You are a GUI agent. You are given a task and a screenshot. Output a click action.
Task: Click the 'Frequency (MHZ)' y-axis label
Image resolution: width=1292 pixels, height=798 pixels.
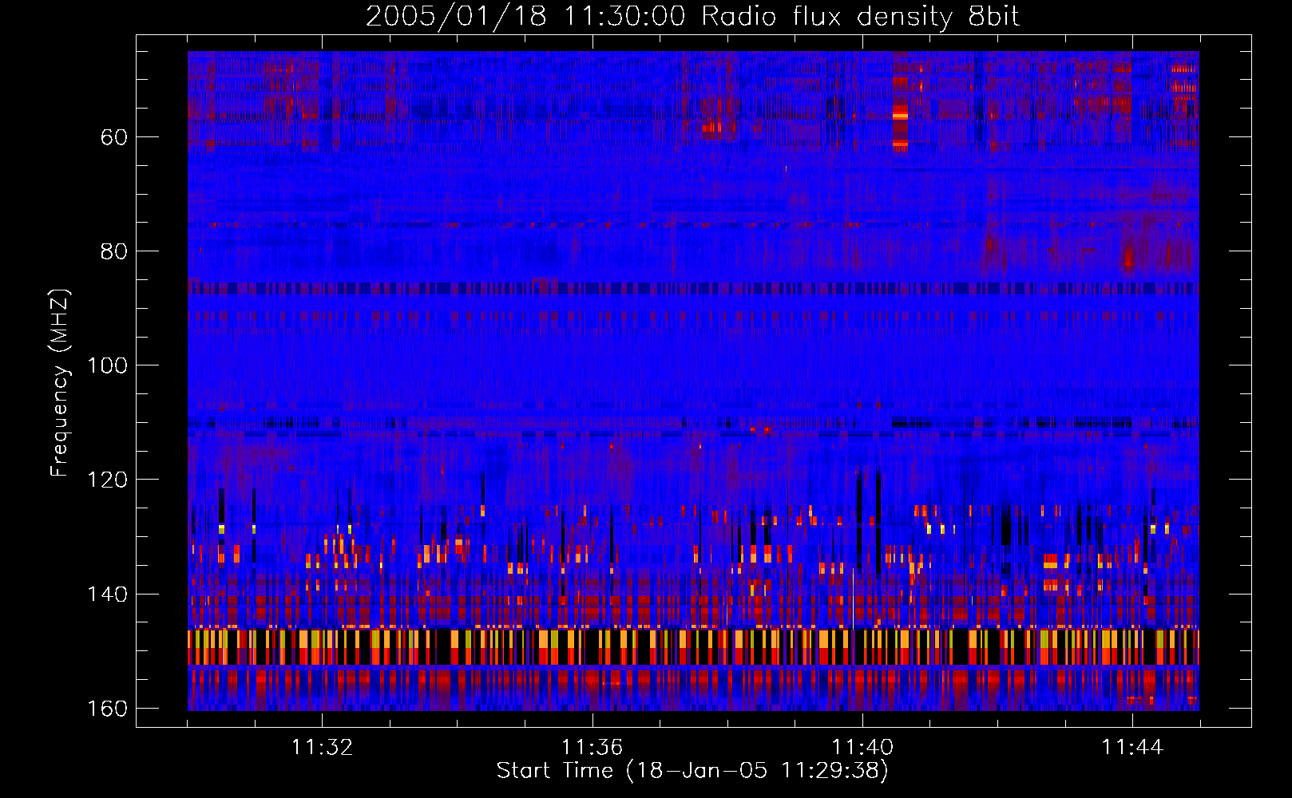(x=60, y=382)
